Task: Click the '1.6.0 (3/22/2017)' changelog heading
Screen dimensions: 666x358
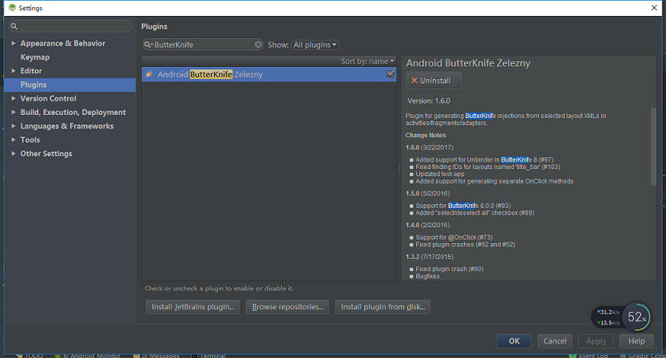Action: click(429, 148)
